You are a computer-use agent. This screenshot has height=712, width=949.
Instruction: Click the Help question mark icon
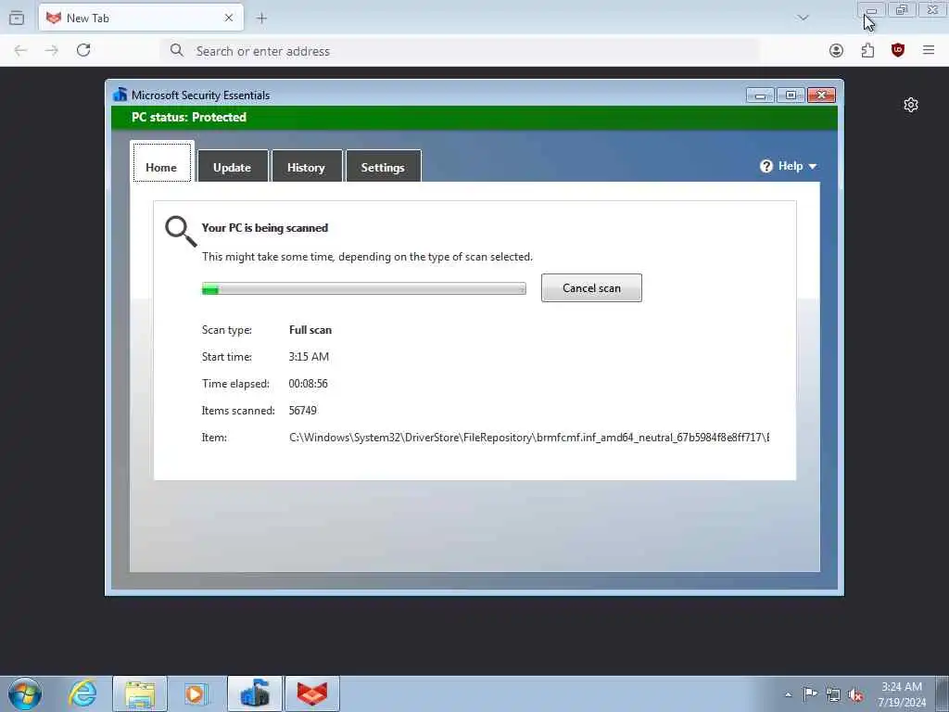[x=766, y=166]
